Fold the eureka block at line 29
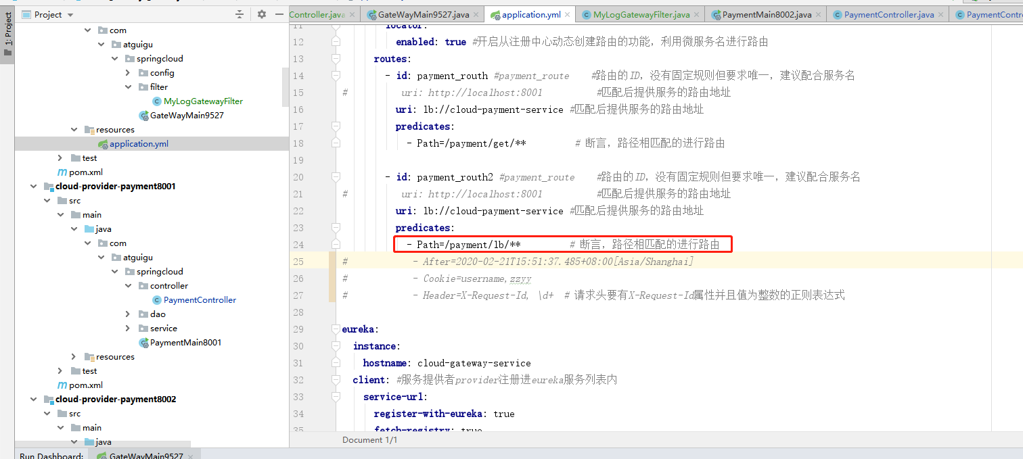The height and width of the screenshot is (459, 1023). [x=335, y=329]
